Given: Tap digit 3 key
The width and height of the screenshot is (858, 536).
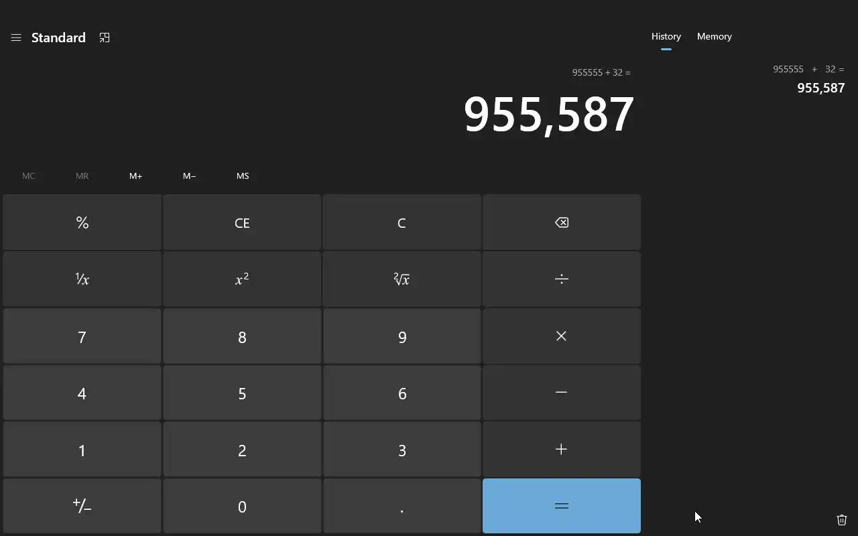Looking at the screenshot, I should point(402,450).
